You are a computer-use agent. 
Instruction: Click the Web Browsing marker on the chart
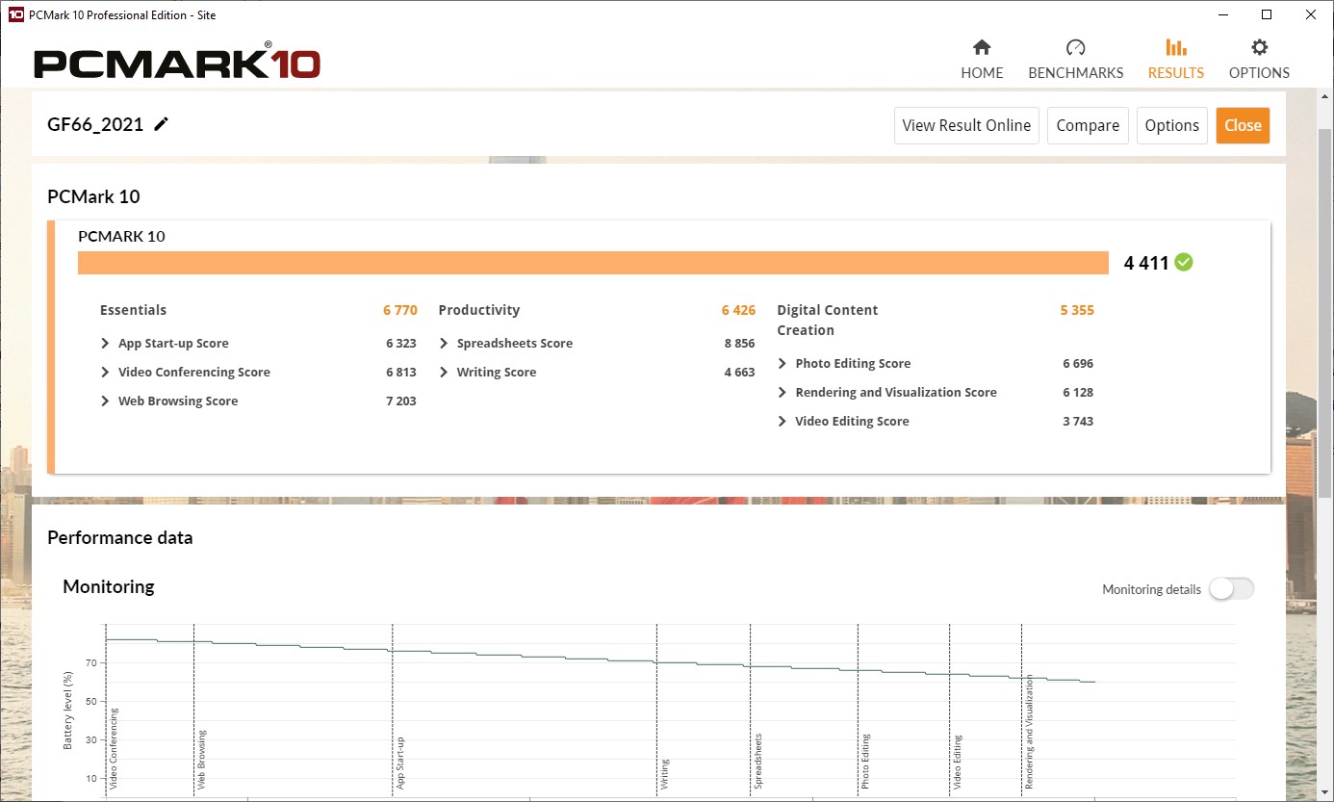pos(201,761)
